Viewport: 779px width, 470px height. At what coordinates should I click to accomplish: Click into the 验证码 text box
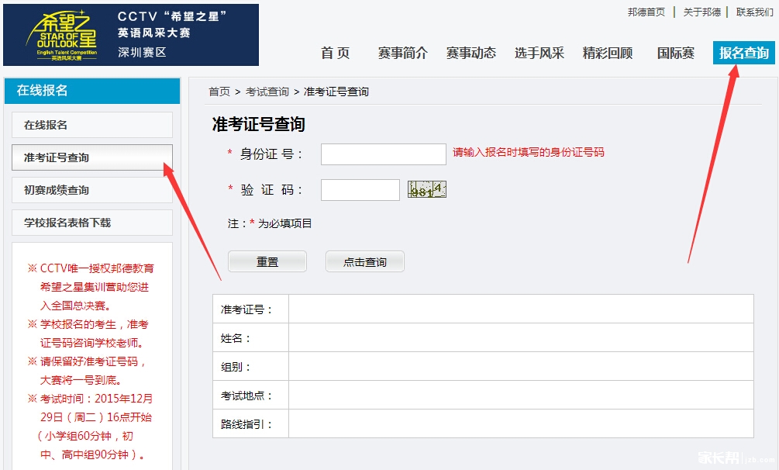pyautogui.click(x=360, y=190)
